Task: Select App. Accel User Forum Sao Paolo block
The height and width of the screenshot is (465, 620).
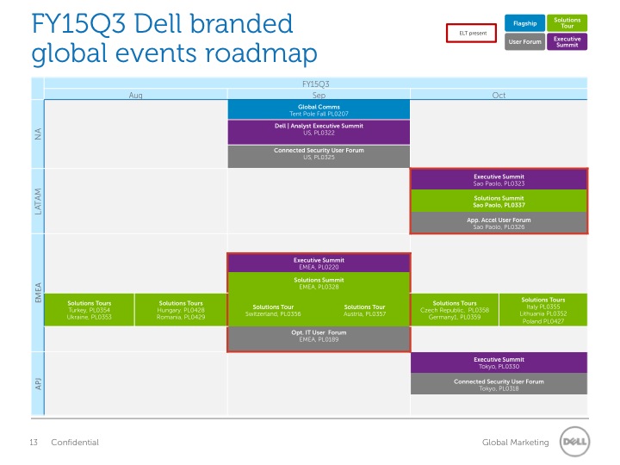Action: (x=499, y=223)
